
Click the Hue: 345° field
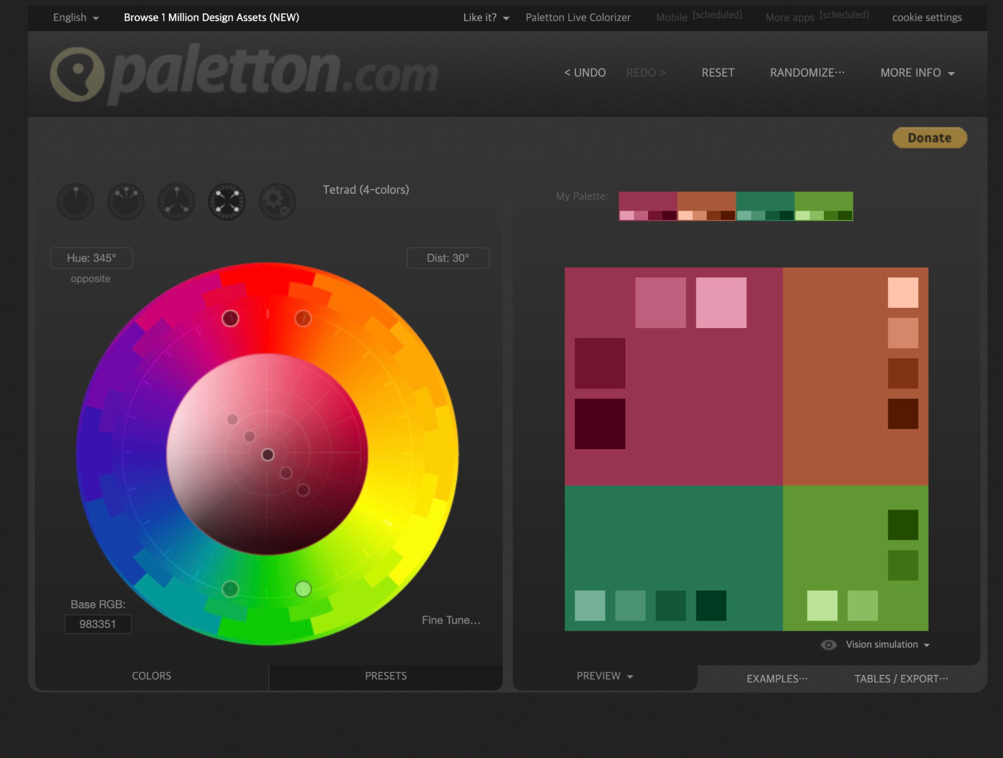click(x=91, y=258)
